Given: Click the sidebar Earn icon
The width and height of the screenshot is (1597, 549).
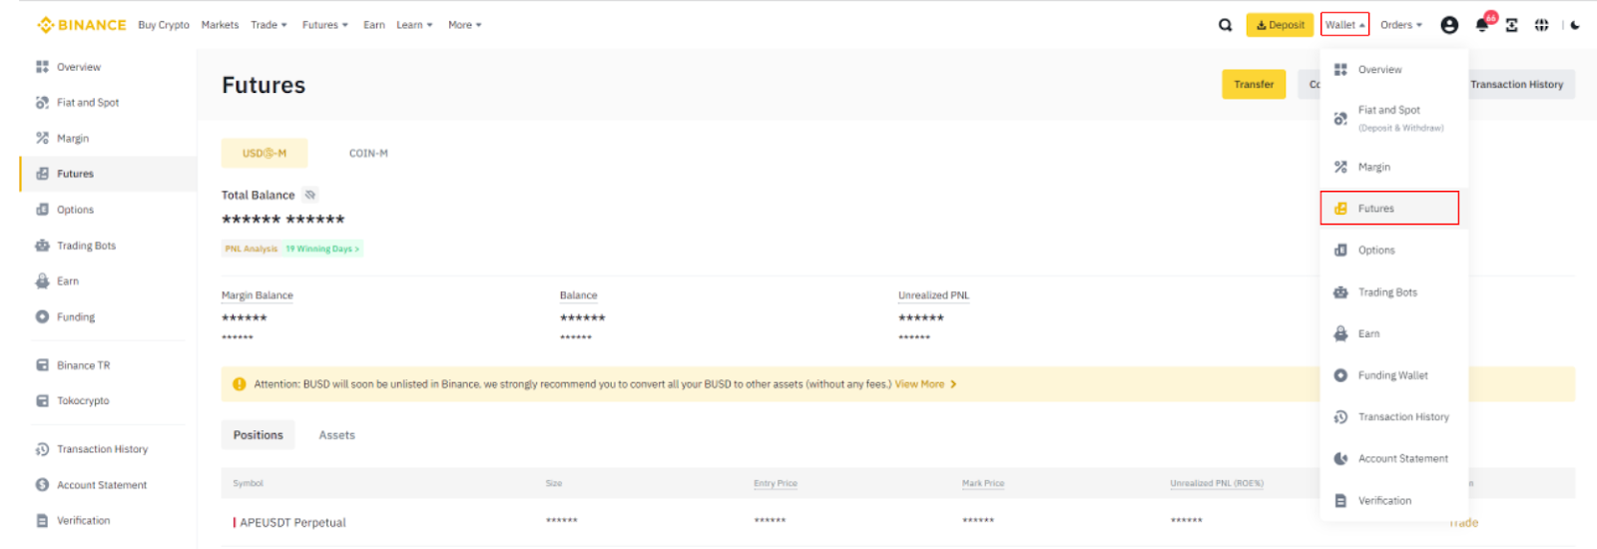Looking at the screenshot, I should [42, 281].
